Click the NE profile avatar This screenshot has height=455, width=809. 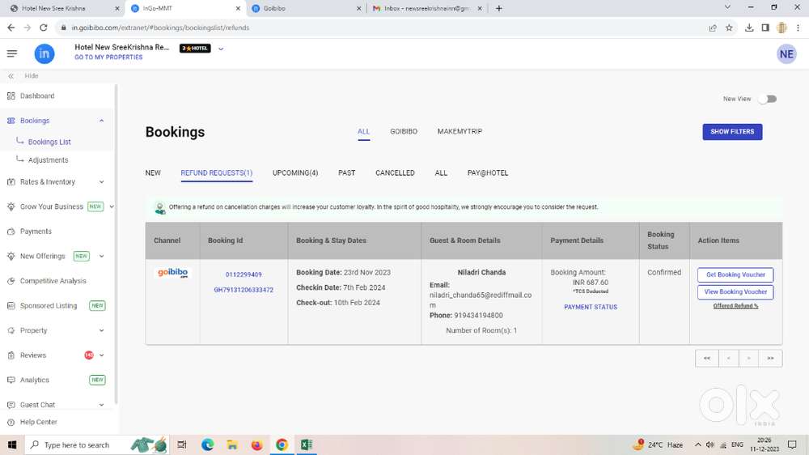tap(786, 54)
